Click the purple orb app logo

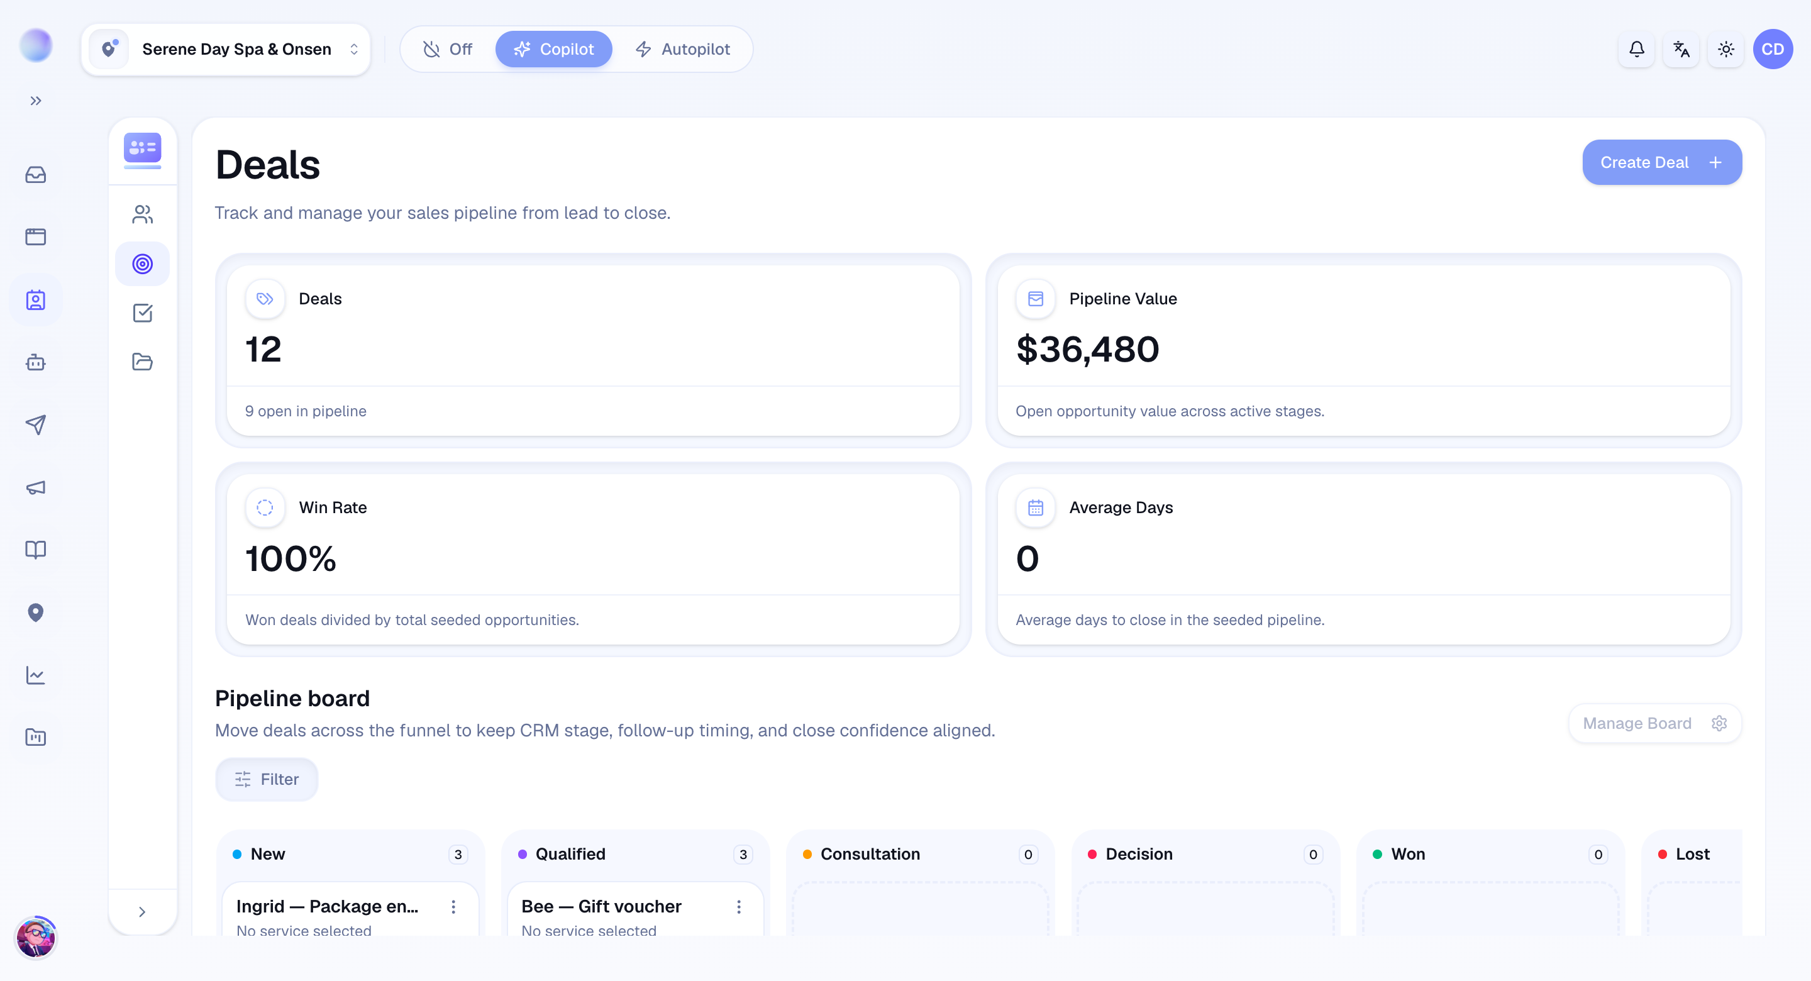click(36, 46)
